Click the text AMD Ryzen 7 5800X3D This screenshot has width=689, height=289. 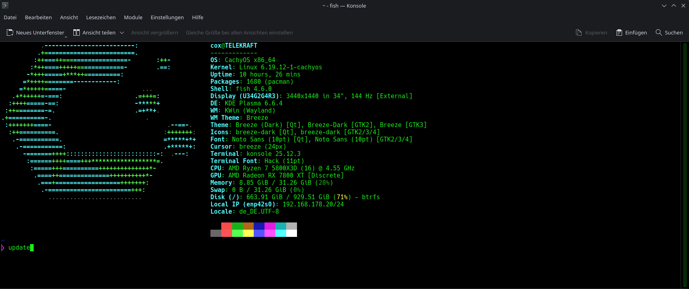coord(263,168)
